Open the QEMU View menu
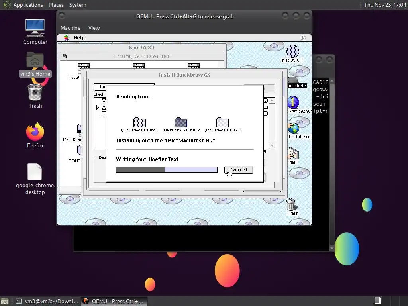 94,28
